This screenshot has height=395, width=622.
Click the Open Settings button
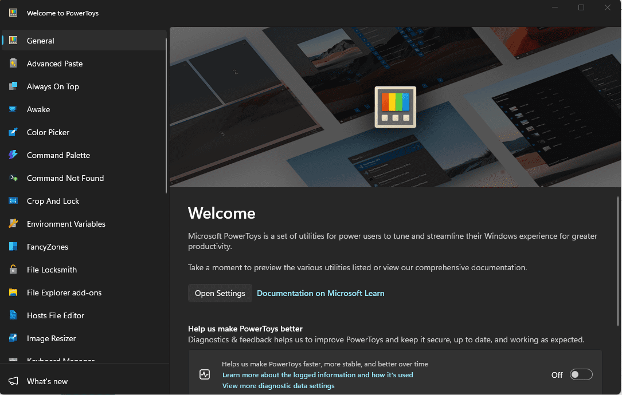220,293
